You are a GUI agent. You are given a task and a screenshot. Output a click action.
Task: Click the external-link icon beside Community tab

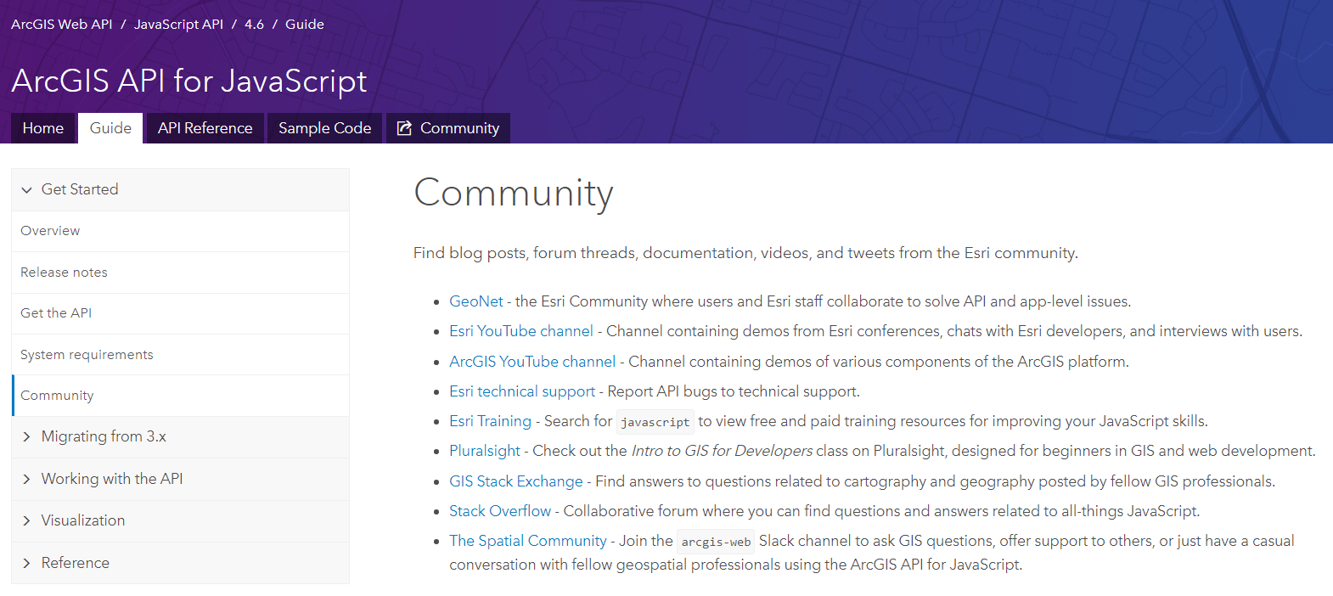[404, 128]
